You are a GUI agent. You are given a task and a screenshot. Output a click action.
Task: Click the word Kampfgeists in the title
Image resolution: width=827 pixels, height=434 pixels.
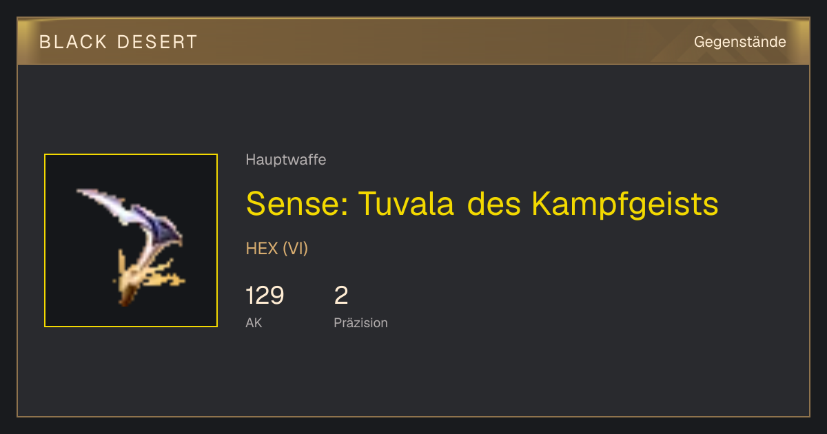(625, 204)
